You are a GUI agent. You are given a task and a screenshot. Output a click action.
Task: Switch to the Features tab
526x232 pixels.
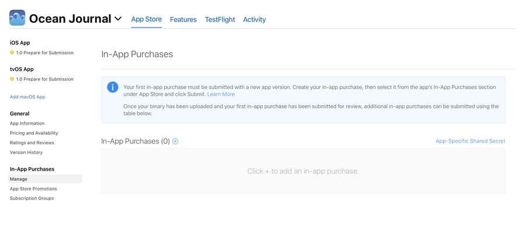183,19
